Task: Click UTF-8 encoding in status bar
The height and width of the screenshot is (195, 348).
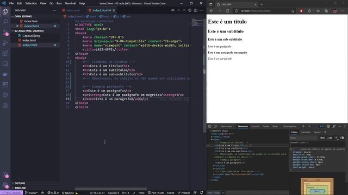Action: 126,193
